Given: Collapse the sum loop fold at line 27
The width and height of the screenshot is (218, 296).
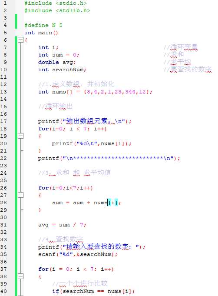Looking at the screenshot, I should tap(20, 195).
